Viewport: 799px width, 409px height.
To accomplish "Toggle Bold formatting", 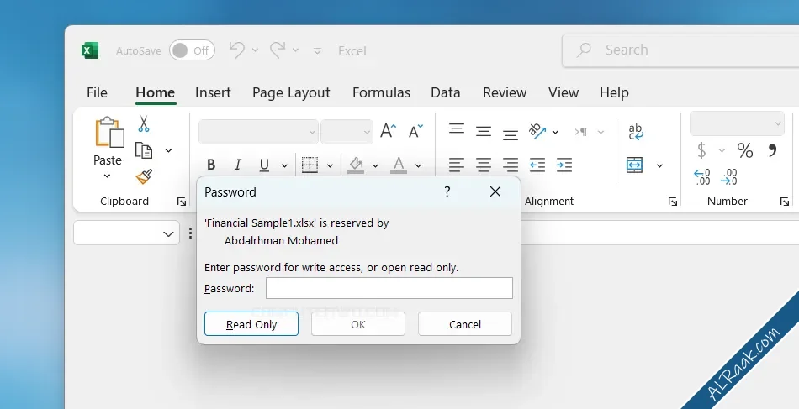I will point(211,165).
